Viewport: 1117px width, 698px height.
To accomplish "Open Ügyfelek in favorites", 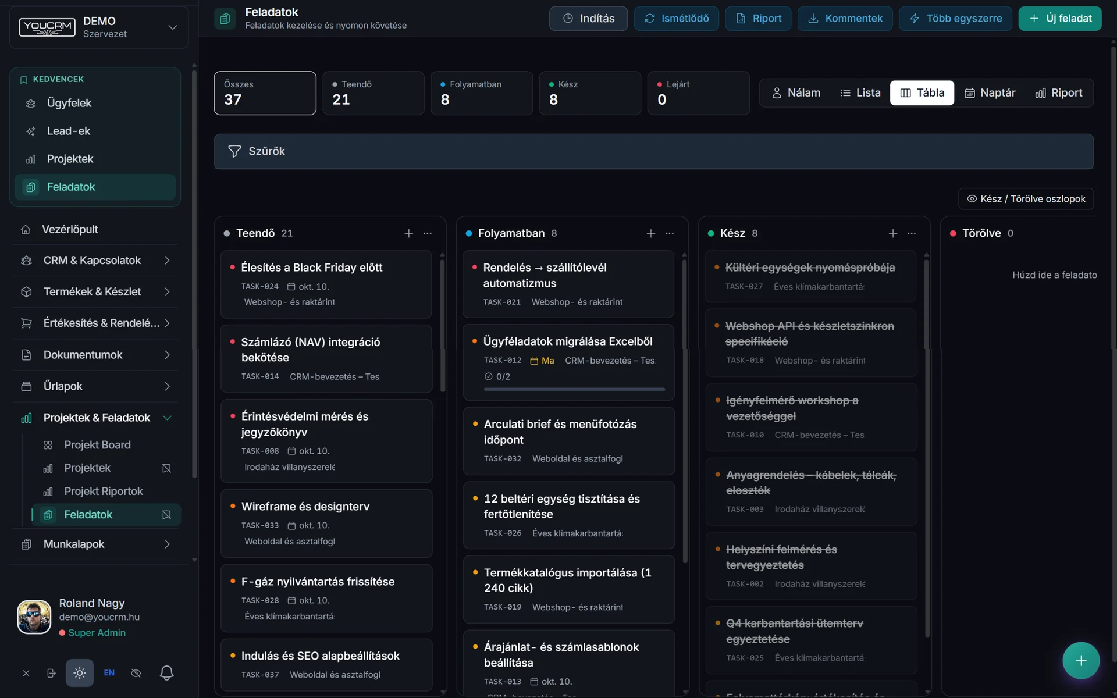I will [95, 103].
